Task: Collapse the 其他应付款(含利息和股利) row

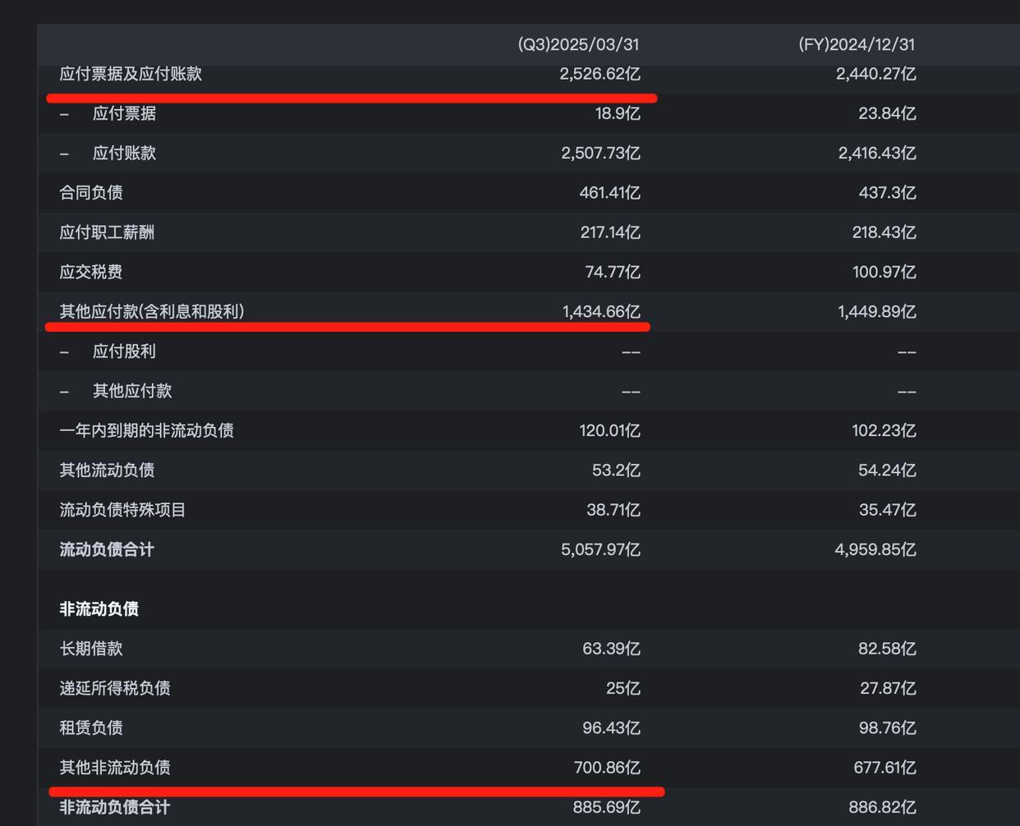Action: (152, 312)
